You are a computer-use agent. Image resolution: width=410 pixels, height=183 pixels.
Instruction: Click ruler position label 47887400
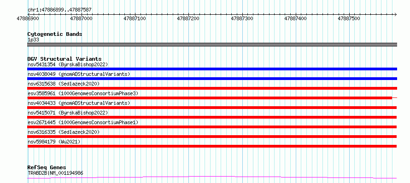pos(295,18)
